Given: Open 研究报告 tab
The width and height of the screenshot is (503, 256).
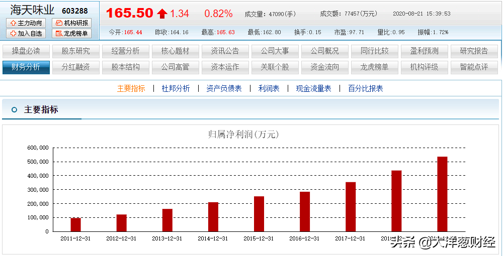Looking at the screenshot, I should (x=474, y=51).
